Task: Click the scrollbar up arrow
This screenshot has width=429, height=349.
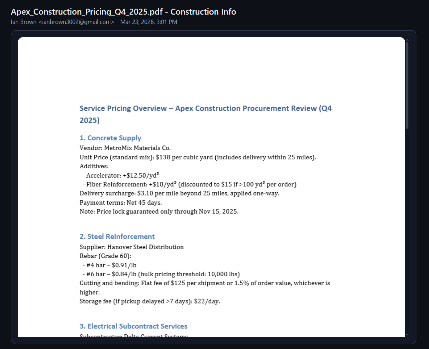Action: pos(407,39)
